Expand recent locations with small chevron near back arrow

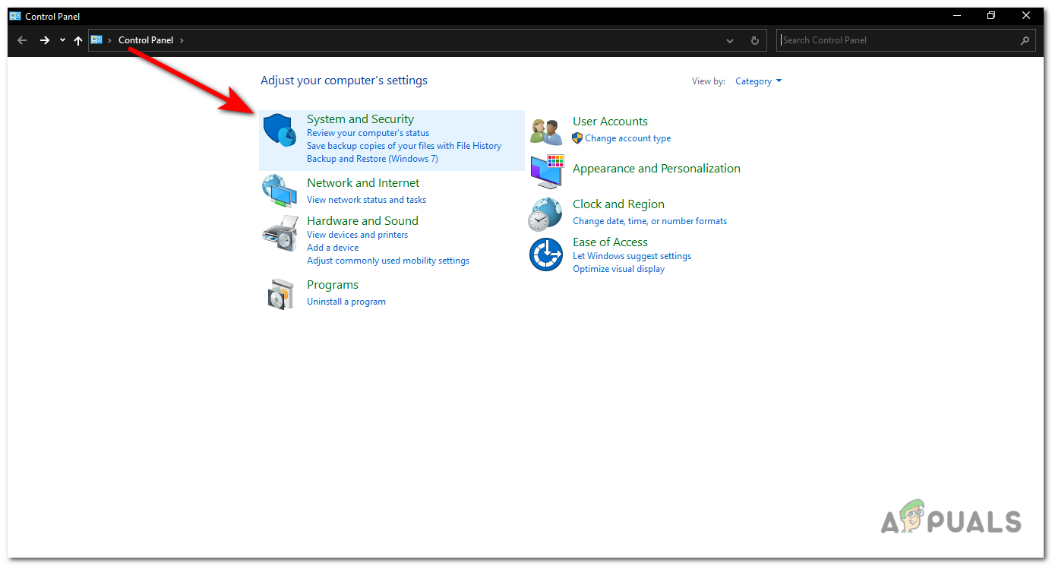(62, 40)
